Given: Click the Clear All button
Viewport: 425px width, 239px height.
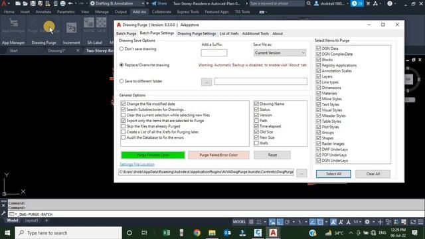Looking at the screenshot, I should tap(373, 174).
